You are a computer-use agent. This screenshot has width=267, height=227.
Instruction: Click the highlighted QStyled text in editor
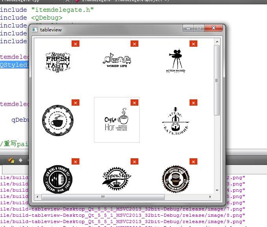point(14,65)
